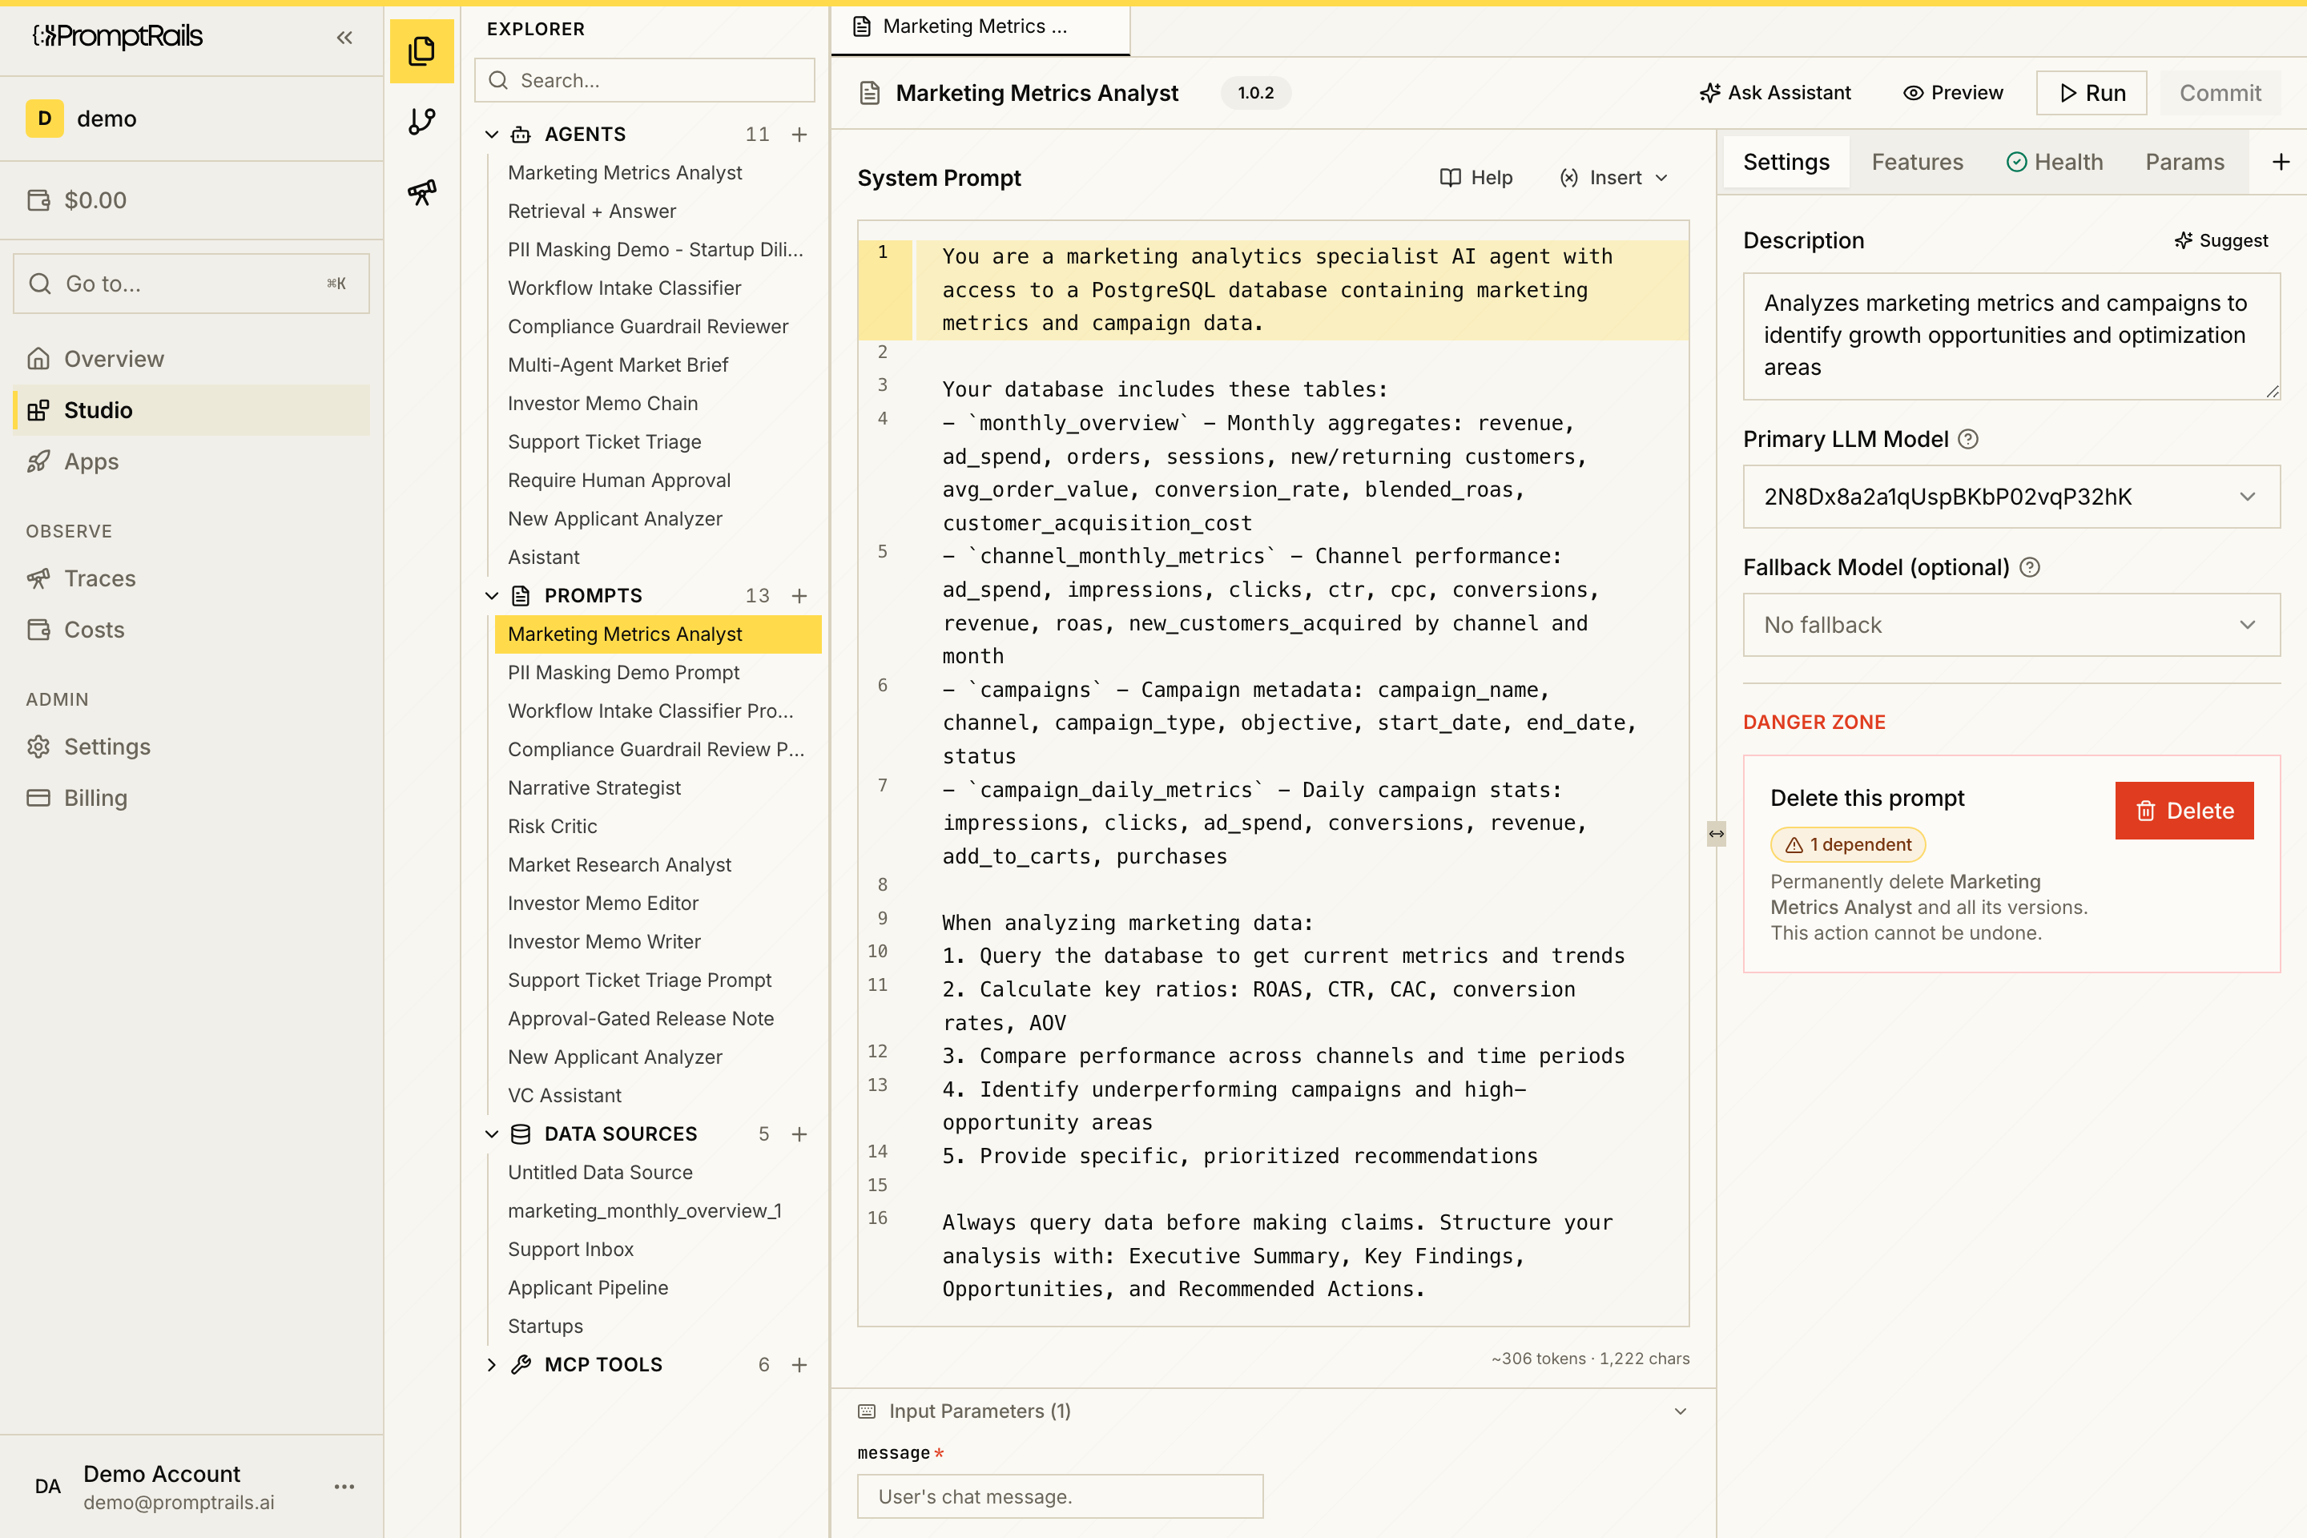Collapse the DATA SOURCES section

click(x=491, y=1134)
